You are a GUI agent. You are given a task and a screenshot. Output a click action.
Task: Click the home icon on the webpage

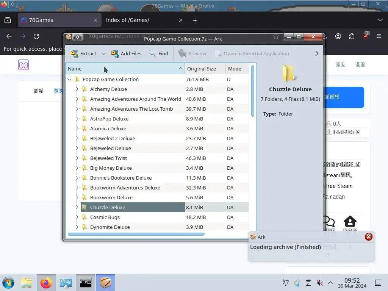[x=350, y=221]
